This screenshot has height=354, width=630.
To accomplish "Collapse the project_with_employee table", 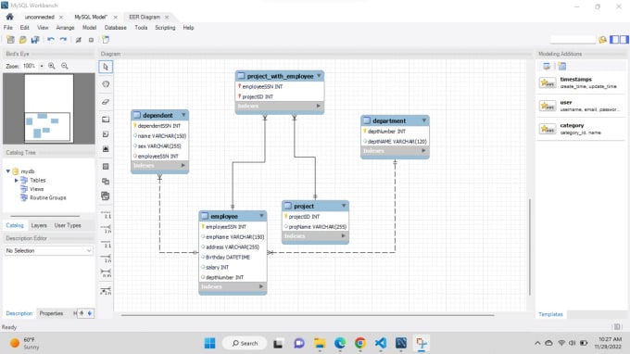I will (x=319, y=76).
